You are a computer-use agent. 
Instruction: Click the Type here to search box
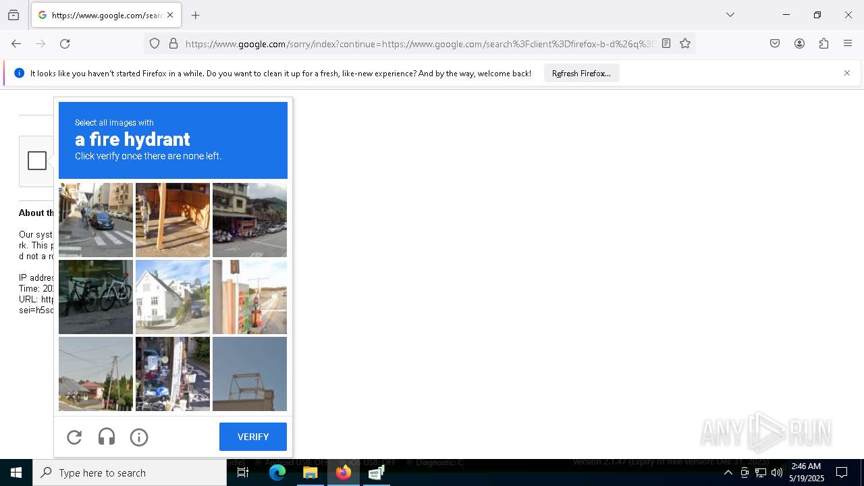(x=130, y=473)
